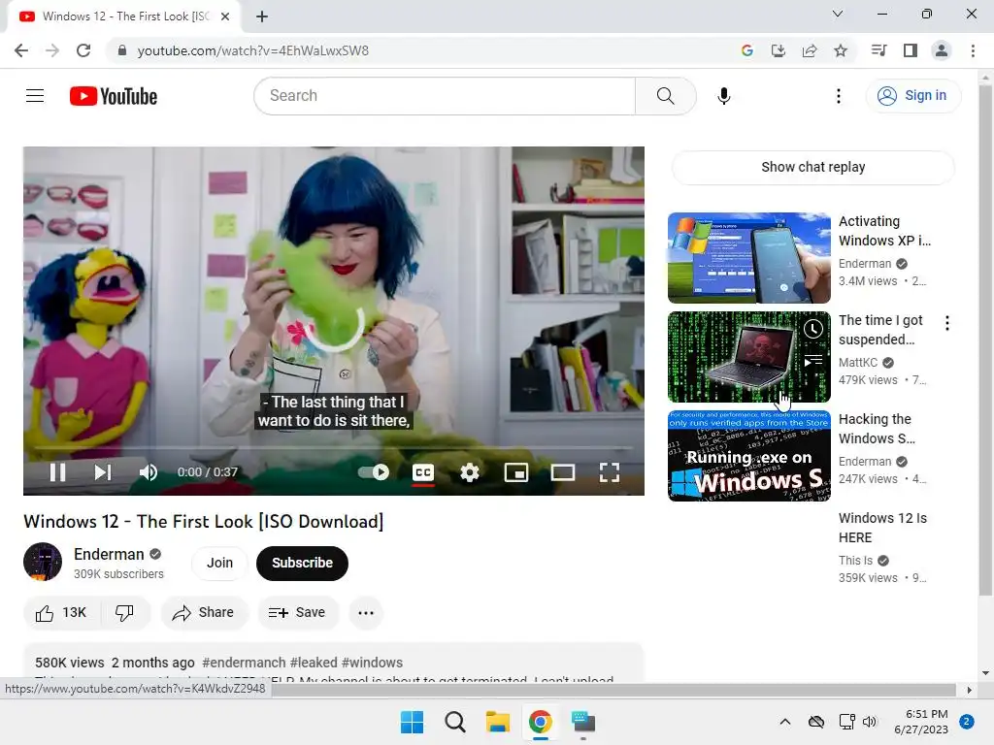Open tab search chevron
The image size is (994, 745).
[838, 14]
